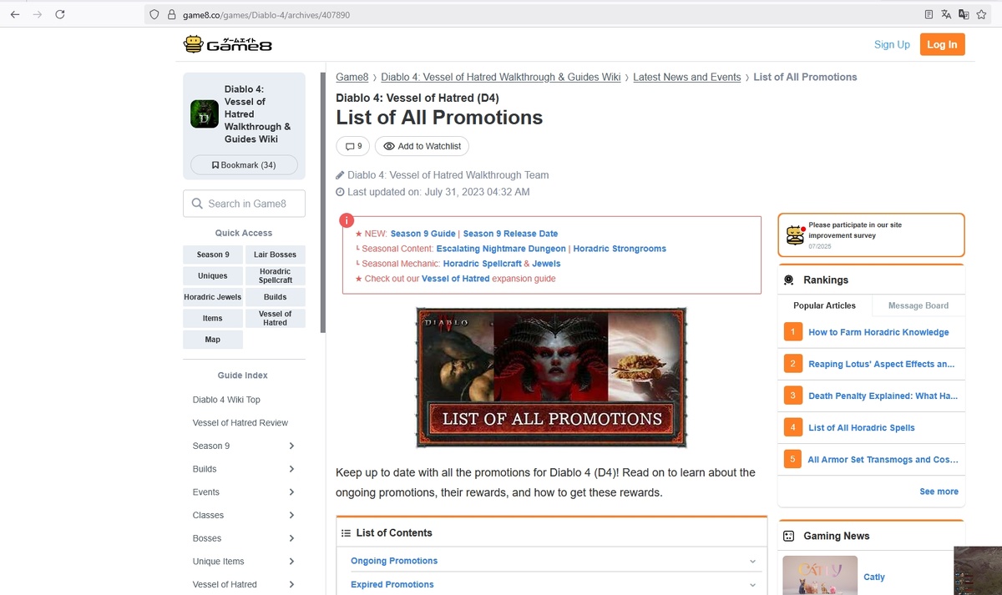Click the left sidebar scrollbar
This screenshot has width=1002, height=595.
(x=323, y=203)
